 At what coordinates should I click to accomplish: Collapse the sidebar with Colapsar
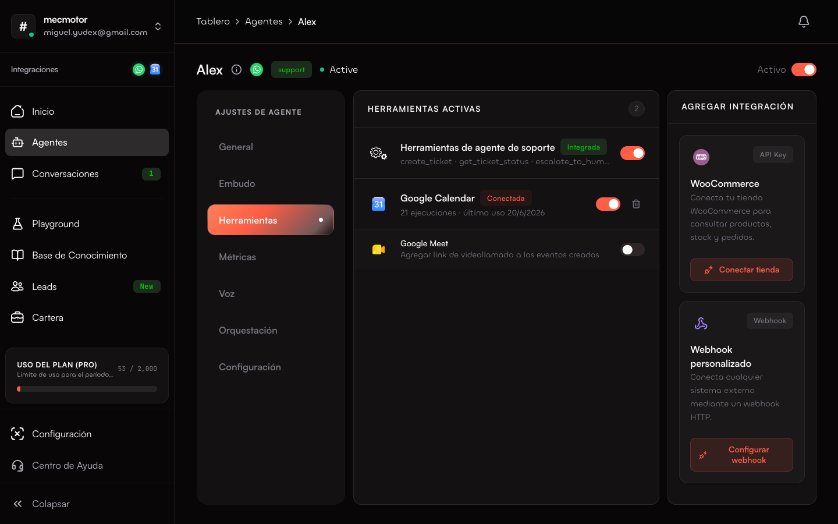tap(87, 504)
